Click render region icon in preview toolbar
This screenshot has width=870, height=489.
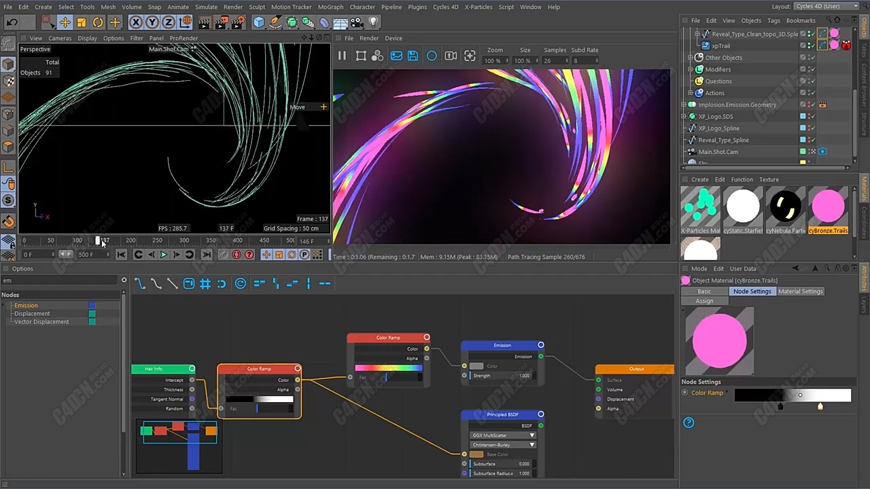click(x=361, y=56)
